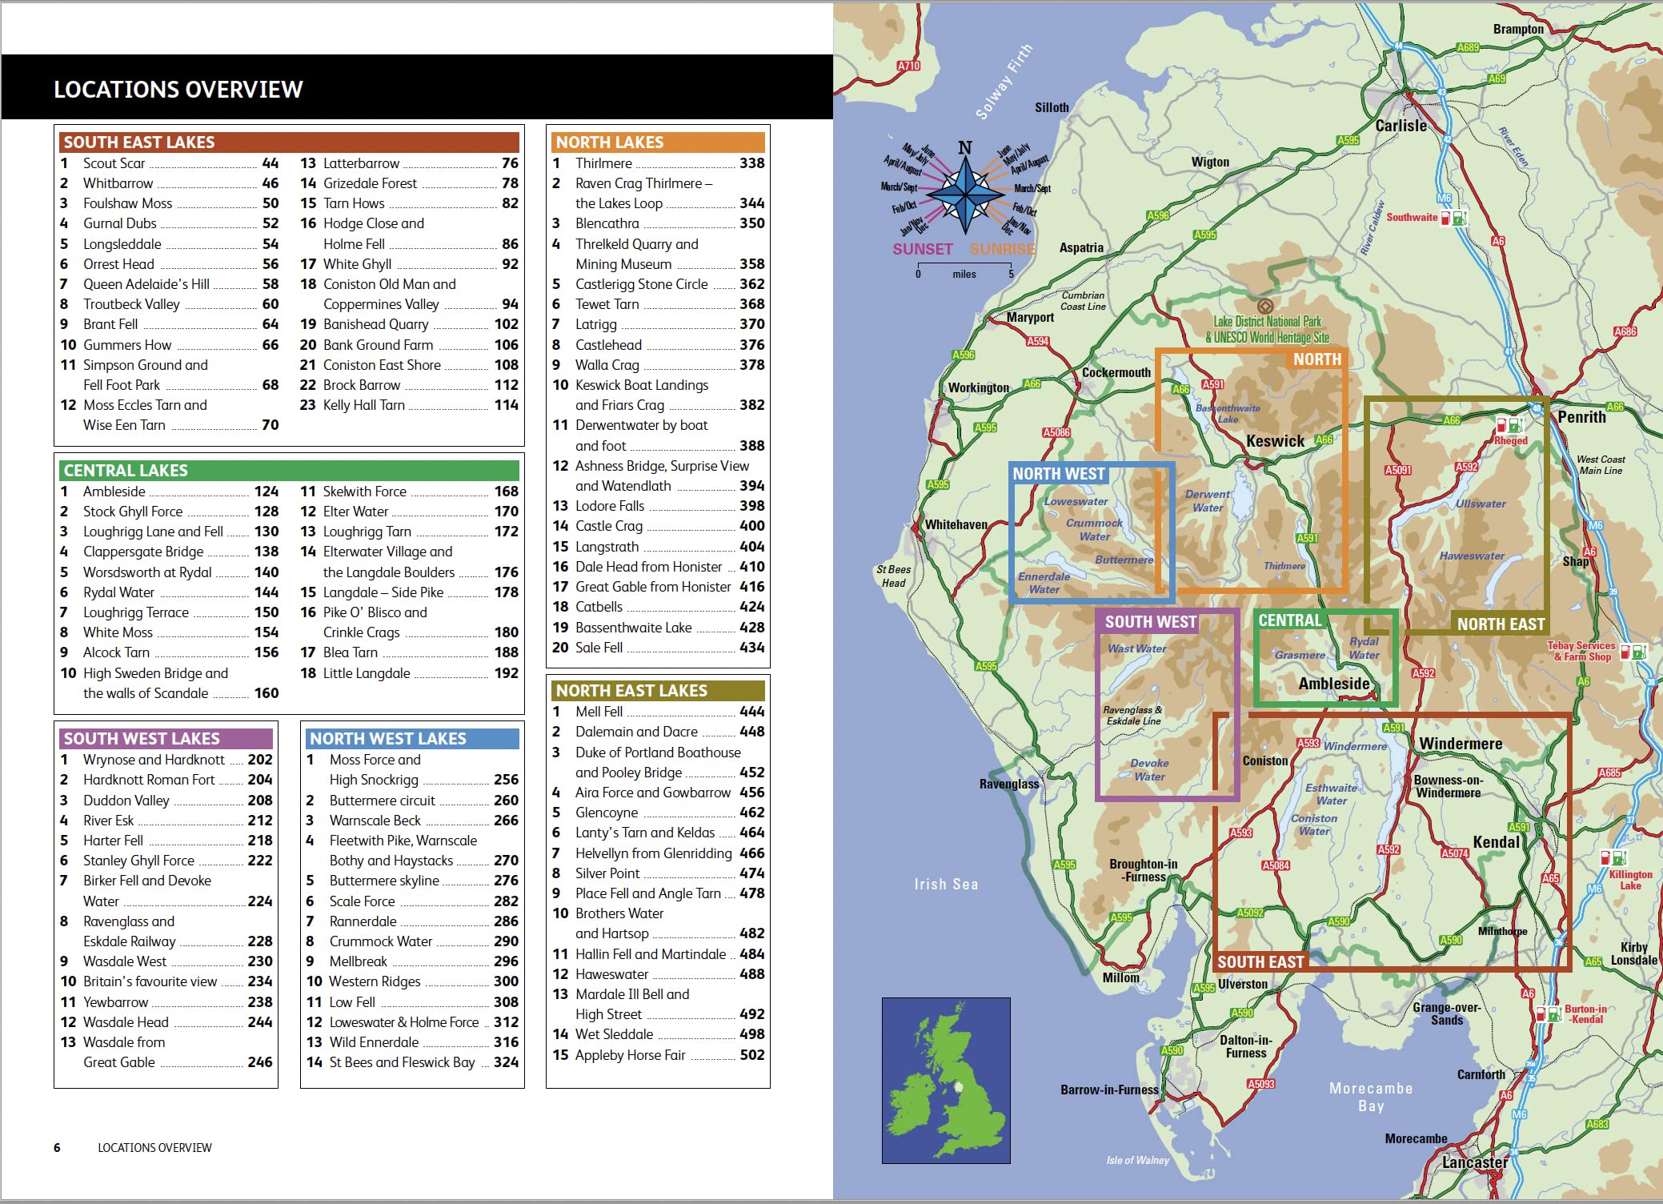Screen dimensions: 1663x1204
Task: Click the SUNRISE label under the compass
Action: click(1002, 249)
